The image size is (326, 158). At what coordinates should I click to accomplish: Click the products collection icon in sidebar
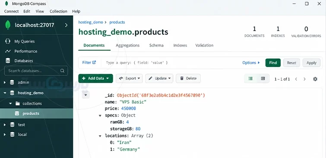[17, 113]
